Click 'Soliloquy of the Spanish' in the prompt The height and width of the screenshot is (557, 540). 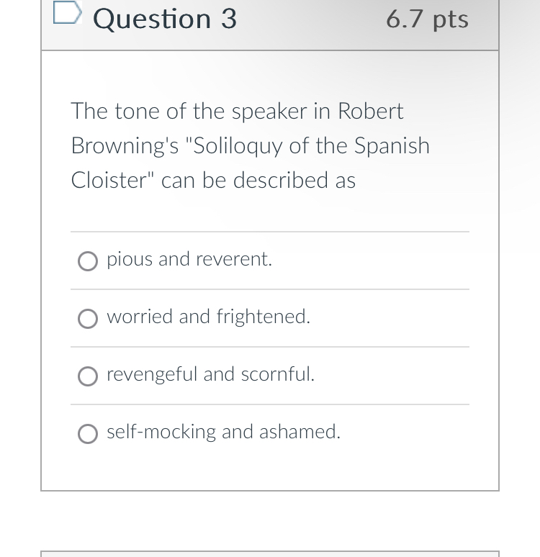[311, 146]
